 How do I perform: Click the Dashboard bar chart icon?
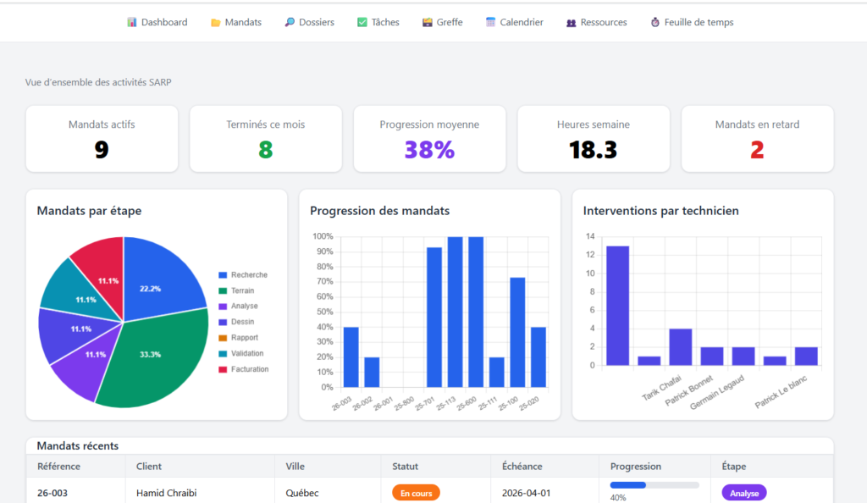pos(132,22)
